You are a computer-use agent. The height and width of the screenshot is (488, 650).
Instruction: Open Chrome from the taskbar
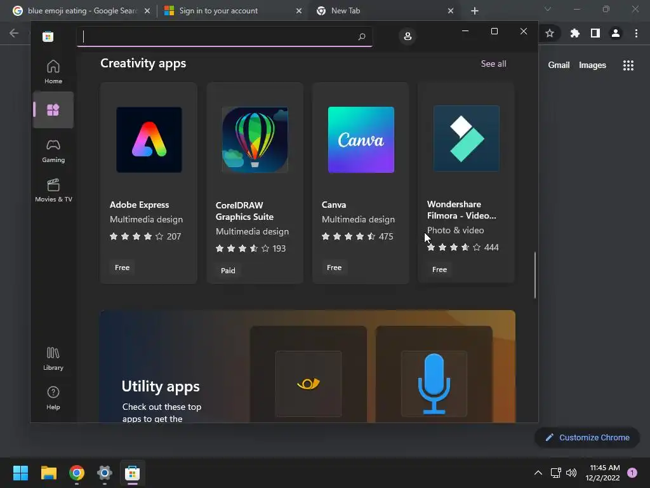(77, 473)
